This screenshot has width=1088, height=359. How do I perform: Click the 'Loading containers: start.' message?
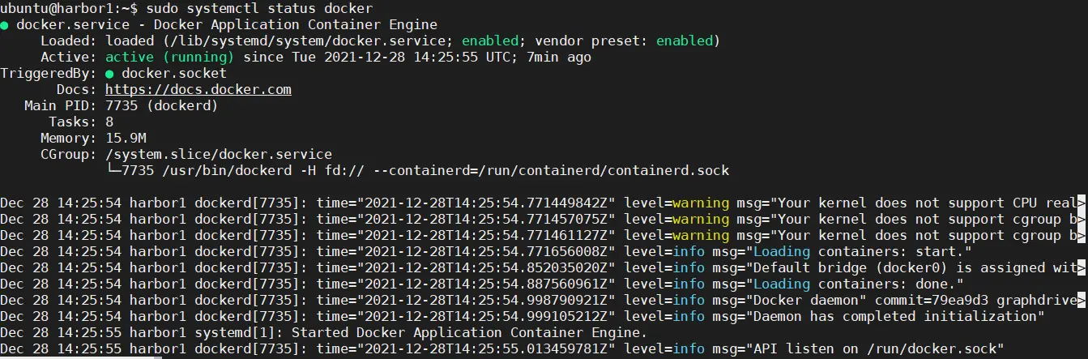click(x=859, y=251)
